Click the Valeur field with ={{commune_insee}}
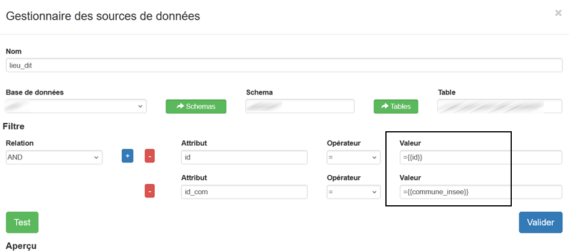 [480, 192]
